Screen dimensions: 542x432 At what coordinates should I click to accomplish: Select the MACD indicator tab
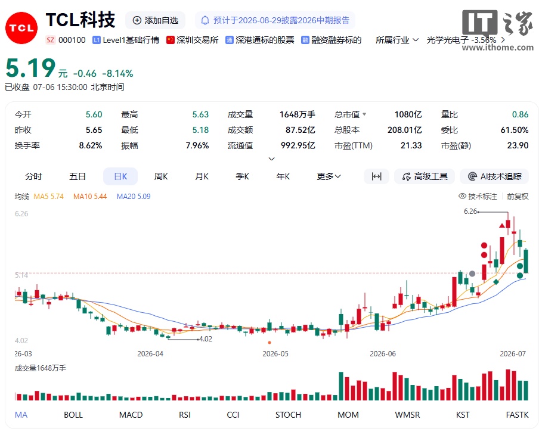click(x=131, y=415)
